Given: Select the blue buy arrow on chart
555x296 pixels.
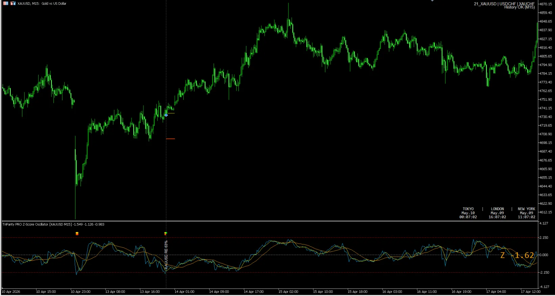Looking at the screenshot, I should [166, 115].
